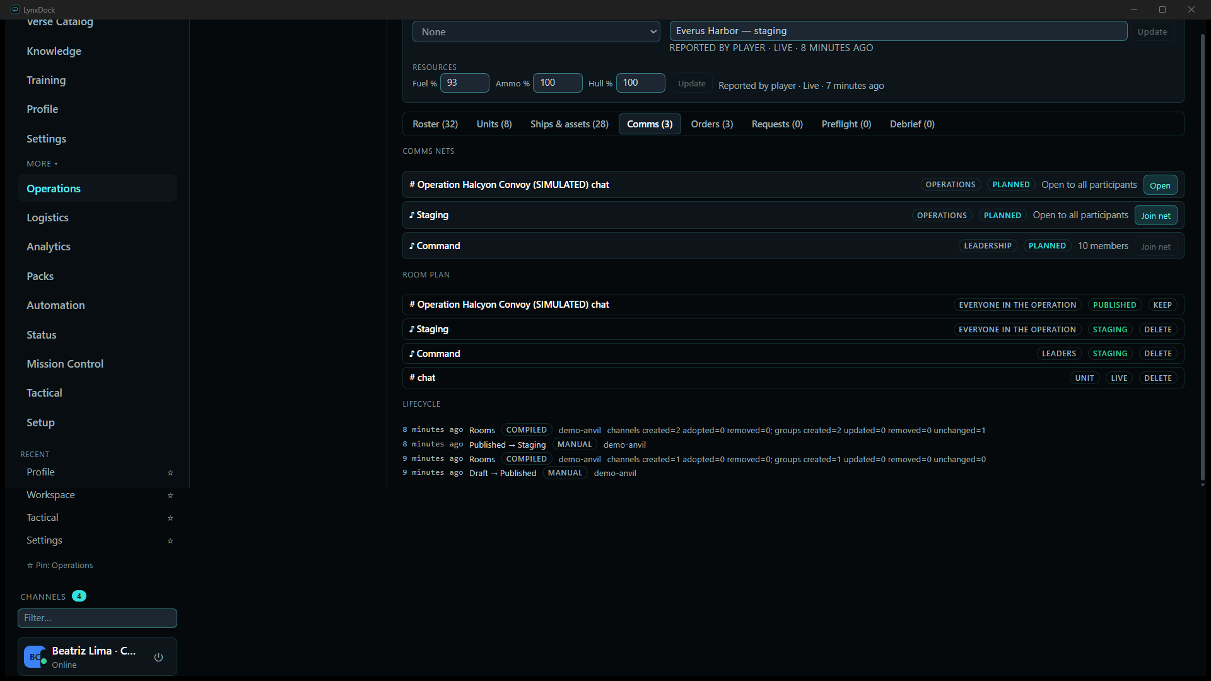
Task: Focus the Fuel % input
Action: 464,83
